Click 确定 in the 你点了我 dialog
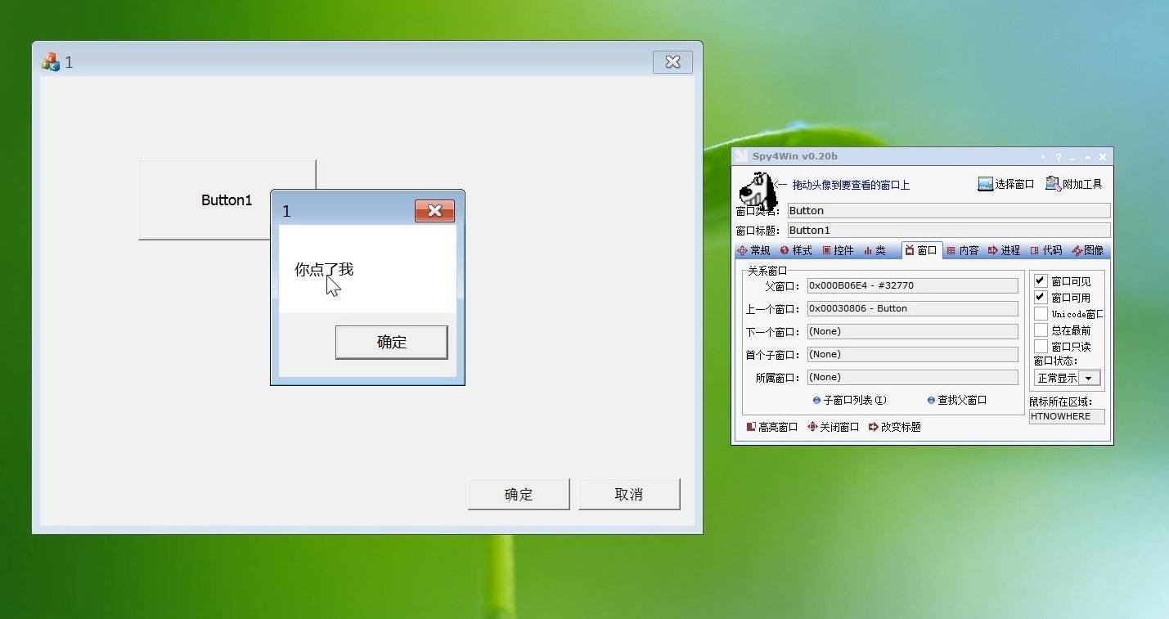Viewport: 1169px width, 619px height. 391,342
